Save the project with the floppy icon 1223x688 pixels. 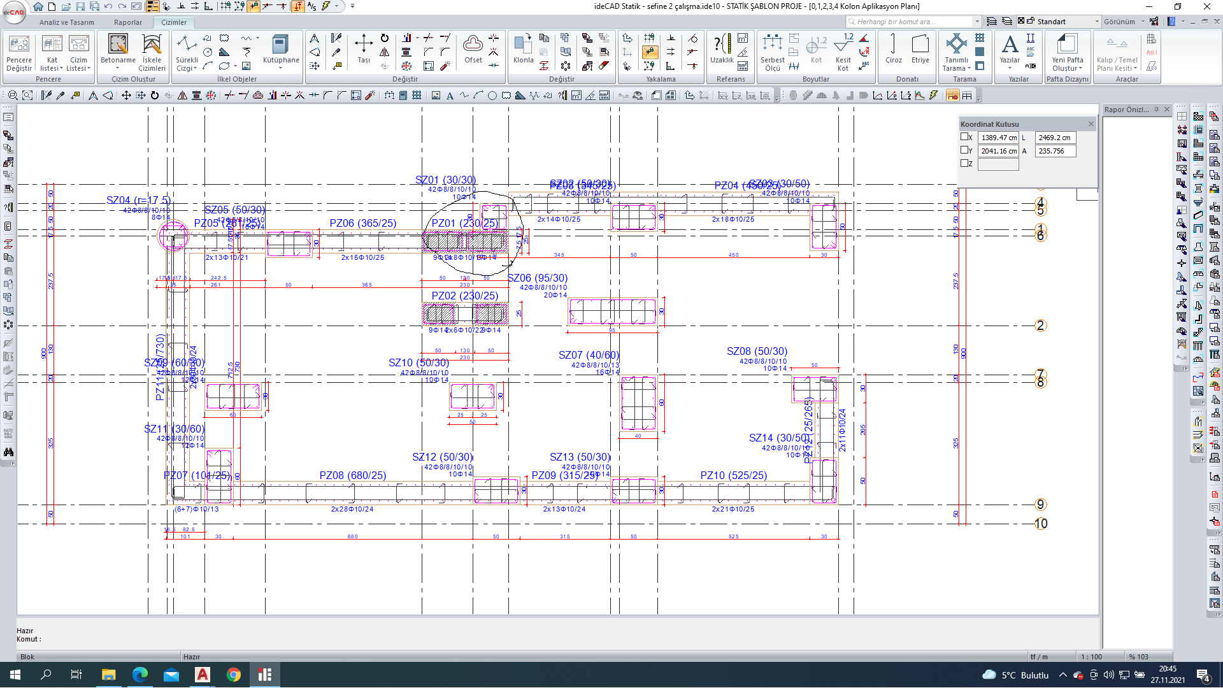80,6
